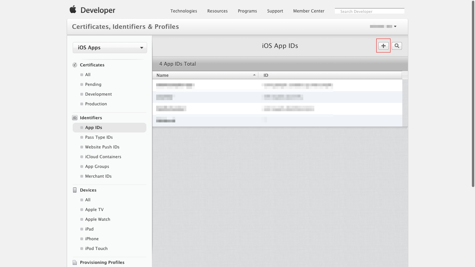The image size is (475, 267).
Task: Click the Devices section heading
Action: click(88, 190)
